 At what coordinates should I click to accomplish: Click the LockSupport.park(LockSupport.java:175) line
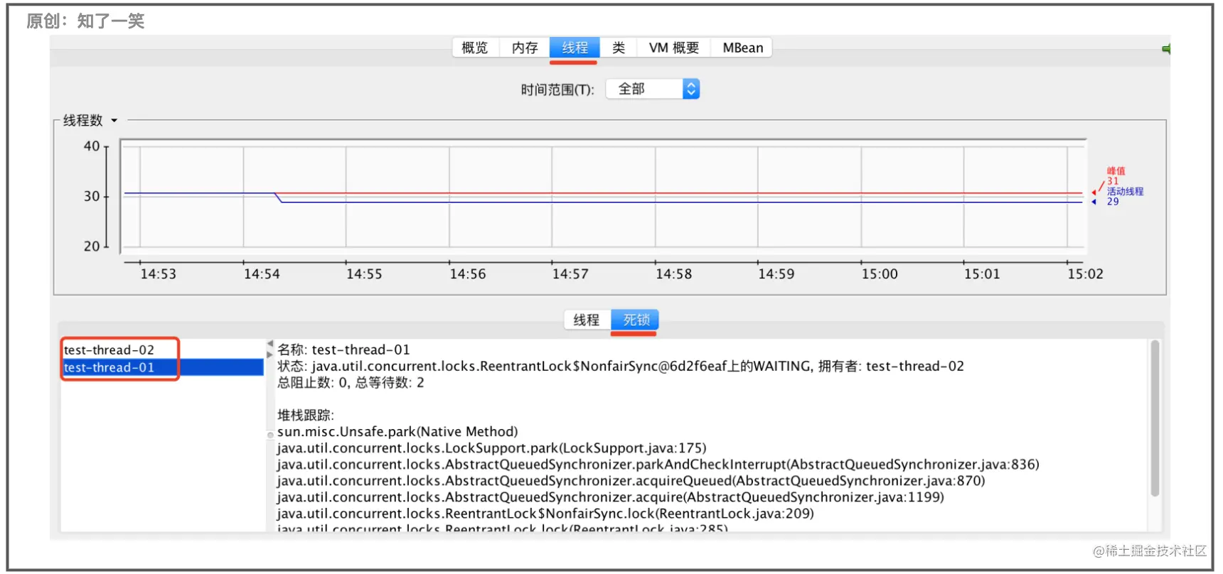tap(491, 448)
